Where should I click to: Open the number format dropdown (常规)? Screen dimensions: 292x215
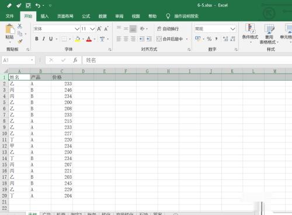(233, 29)
